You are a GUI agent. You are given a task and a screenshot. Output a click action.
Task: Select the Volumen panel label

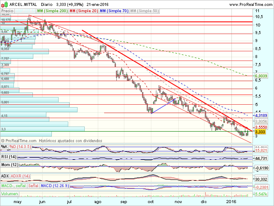click(10, 194)
